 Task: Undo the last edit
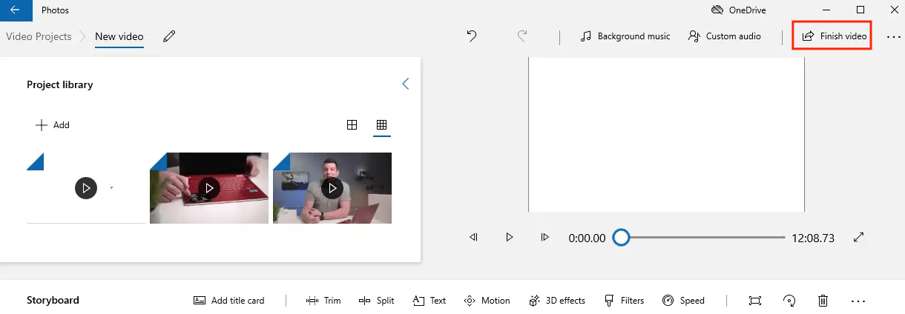[472, 36]
